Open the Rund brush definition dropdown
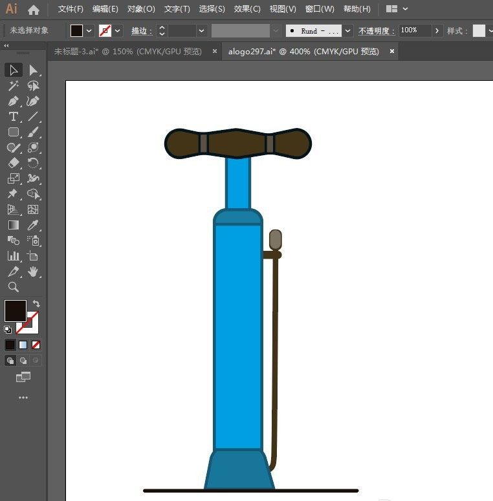493x501 pixels. 347,31
